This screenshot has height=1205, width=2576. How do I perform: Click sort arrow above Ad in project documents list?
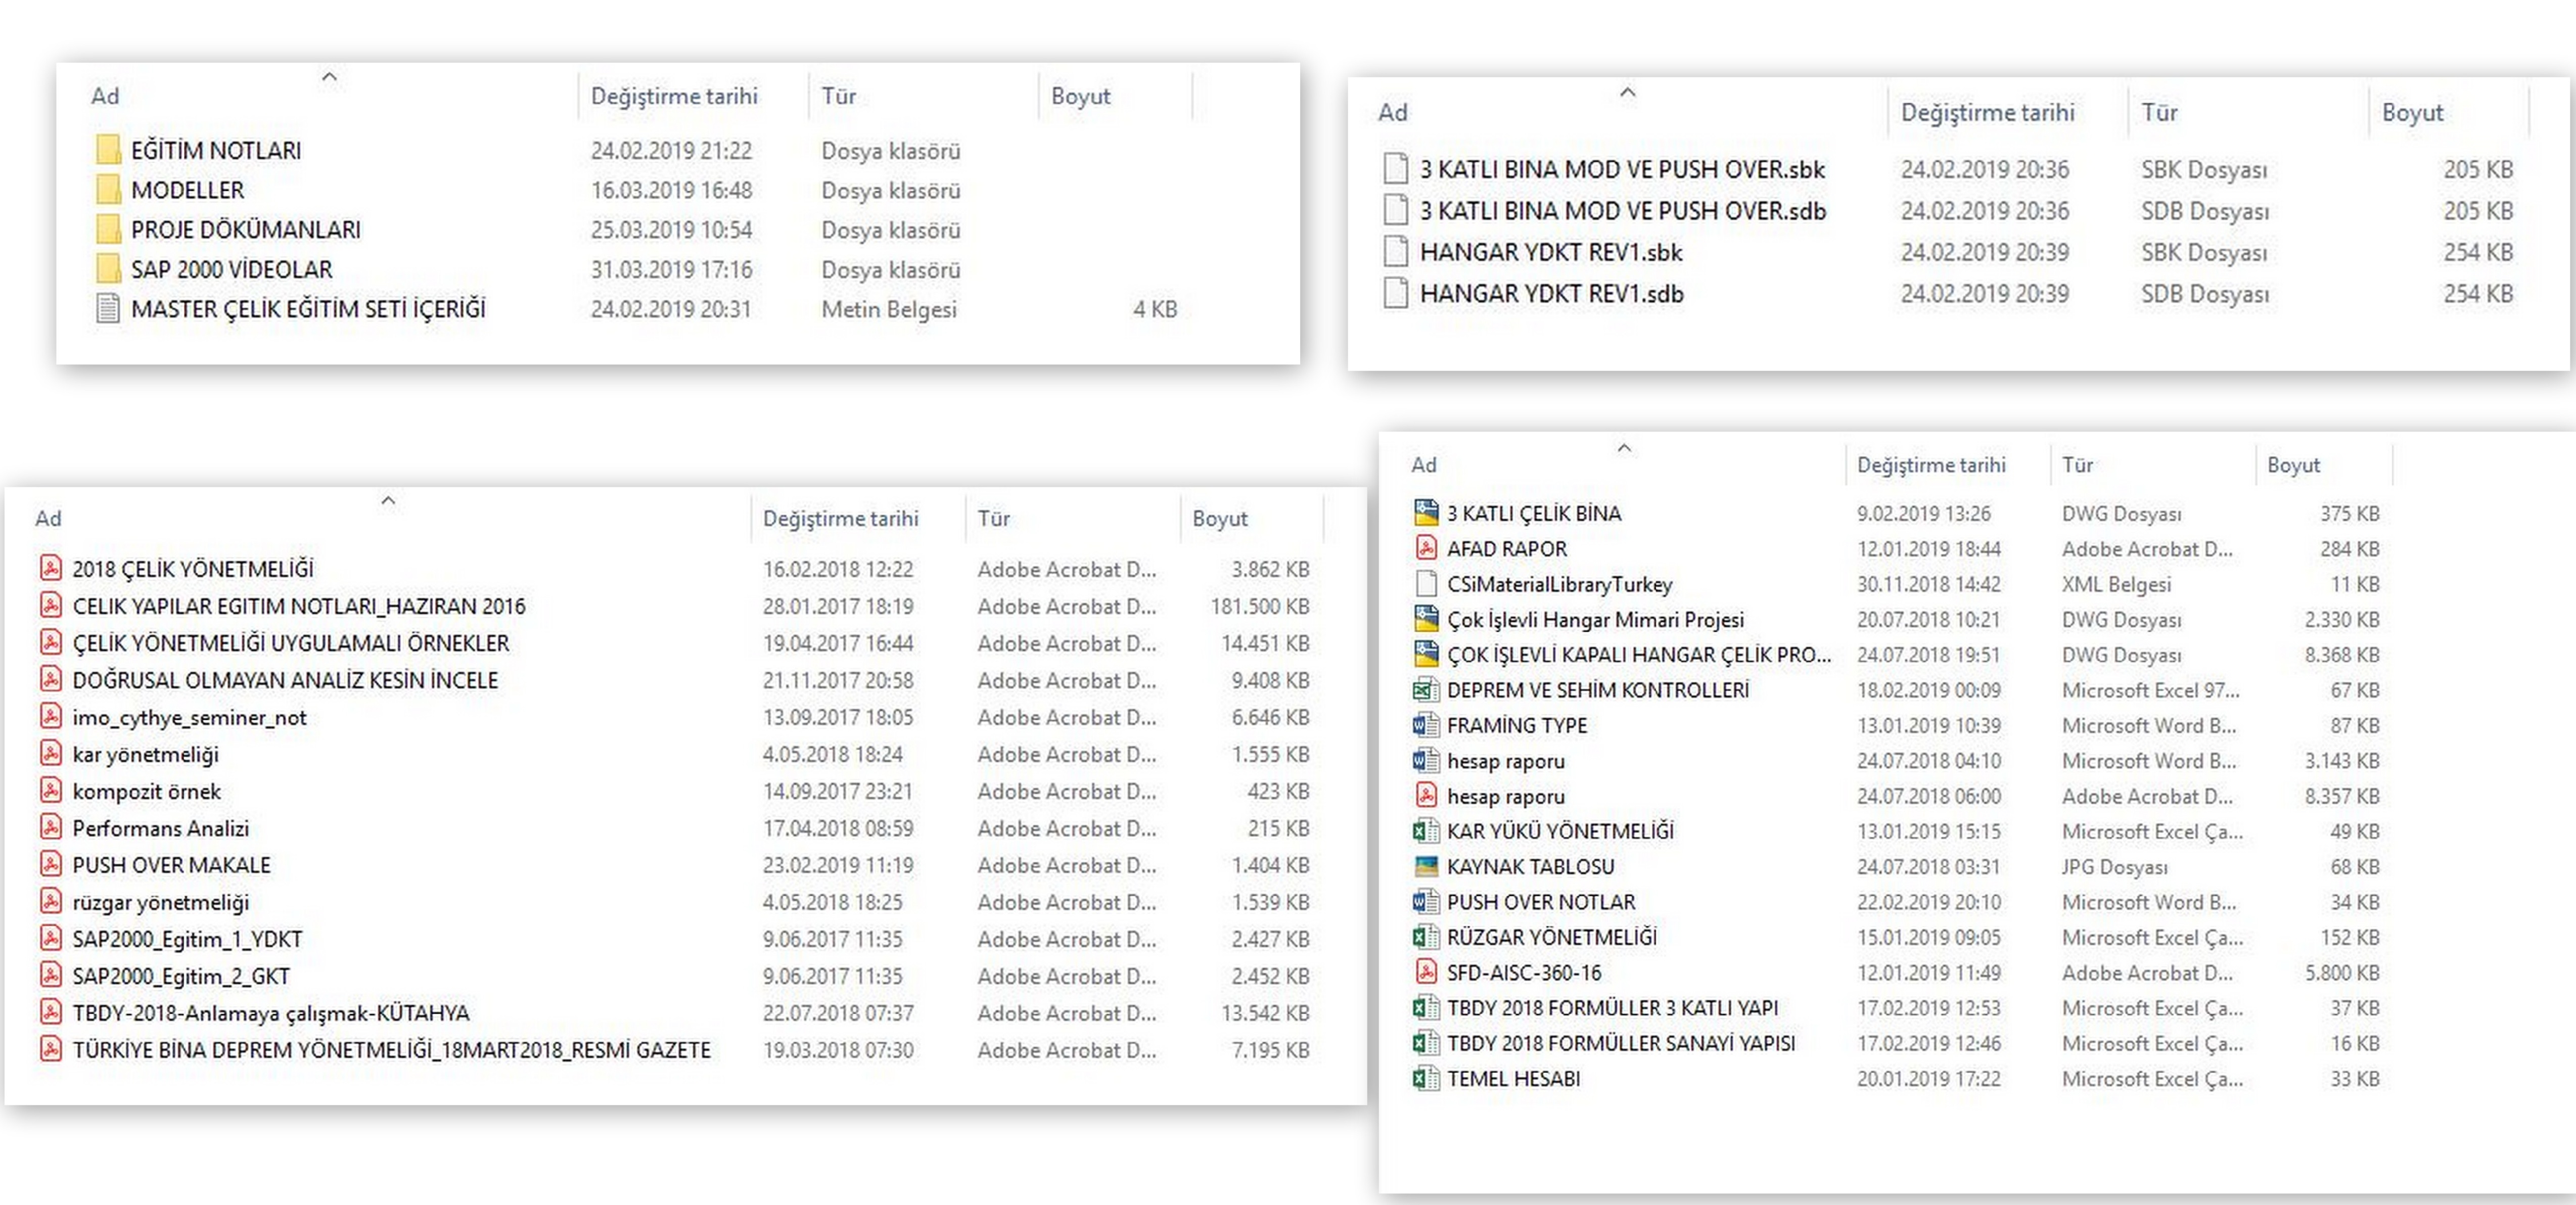pyautogui.click(x=1624, y=448)
